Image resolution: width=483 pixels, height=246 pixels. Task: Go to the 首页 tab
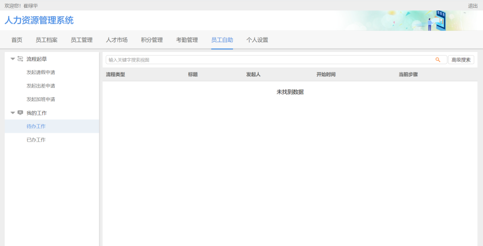point(17,40)
